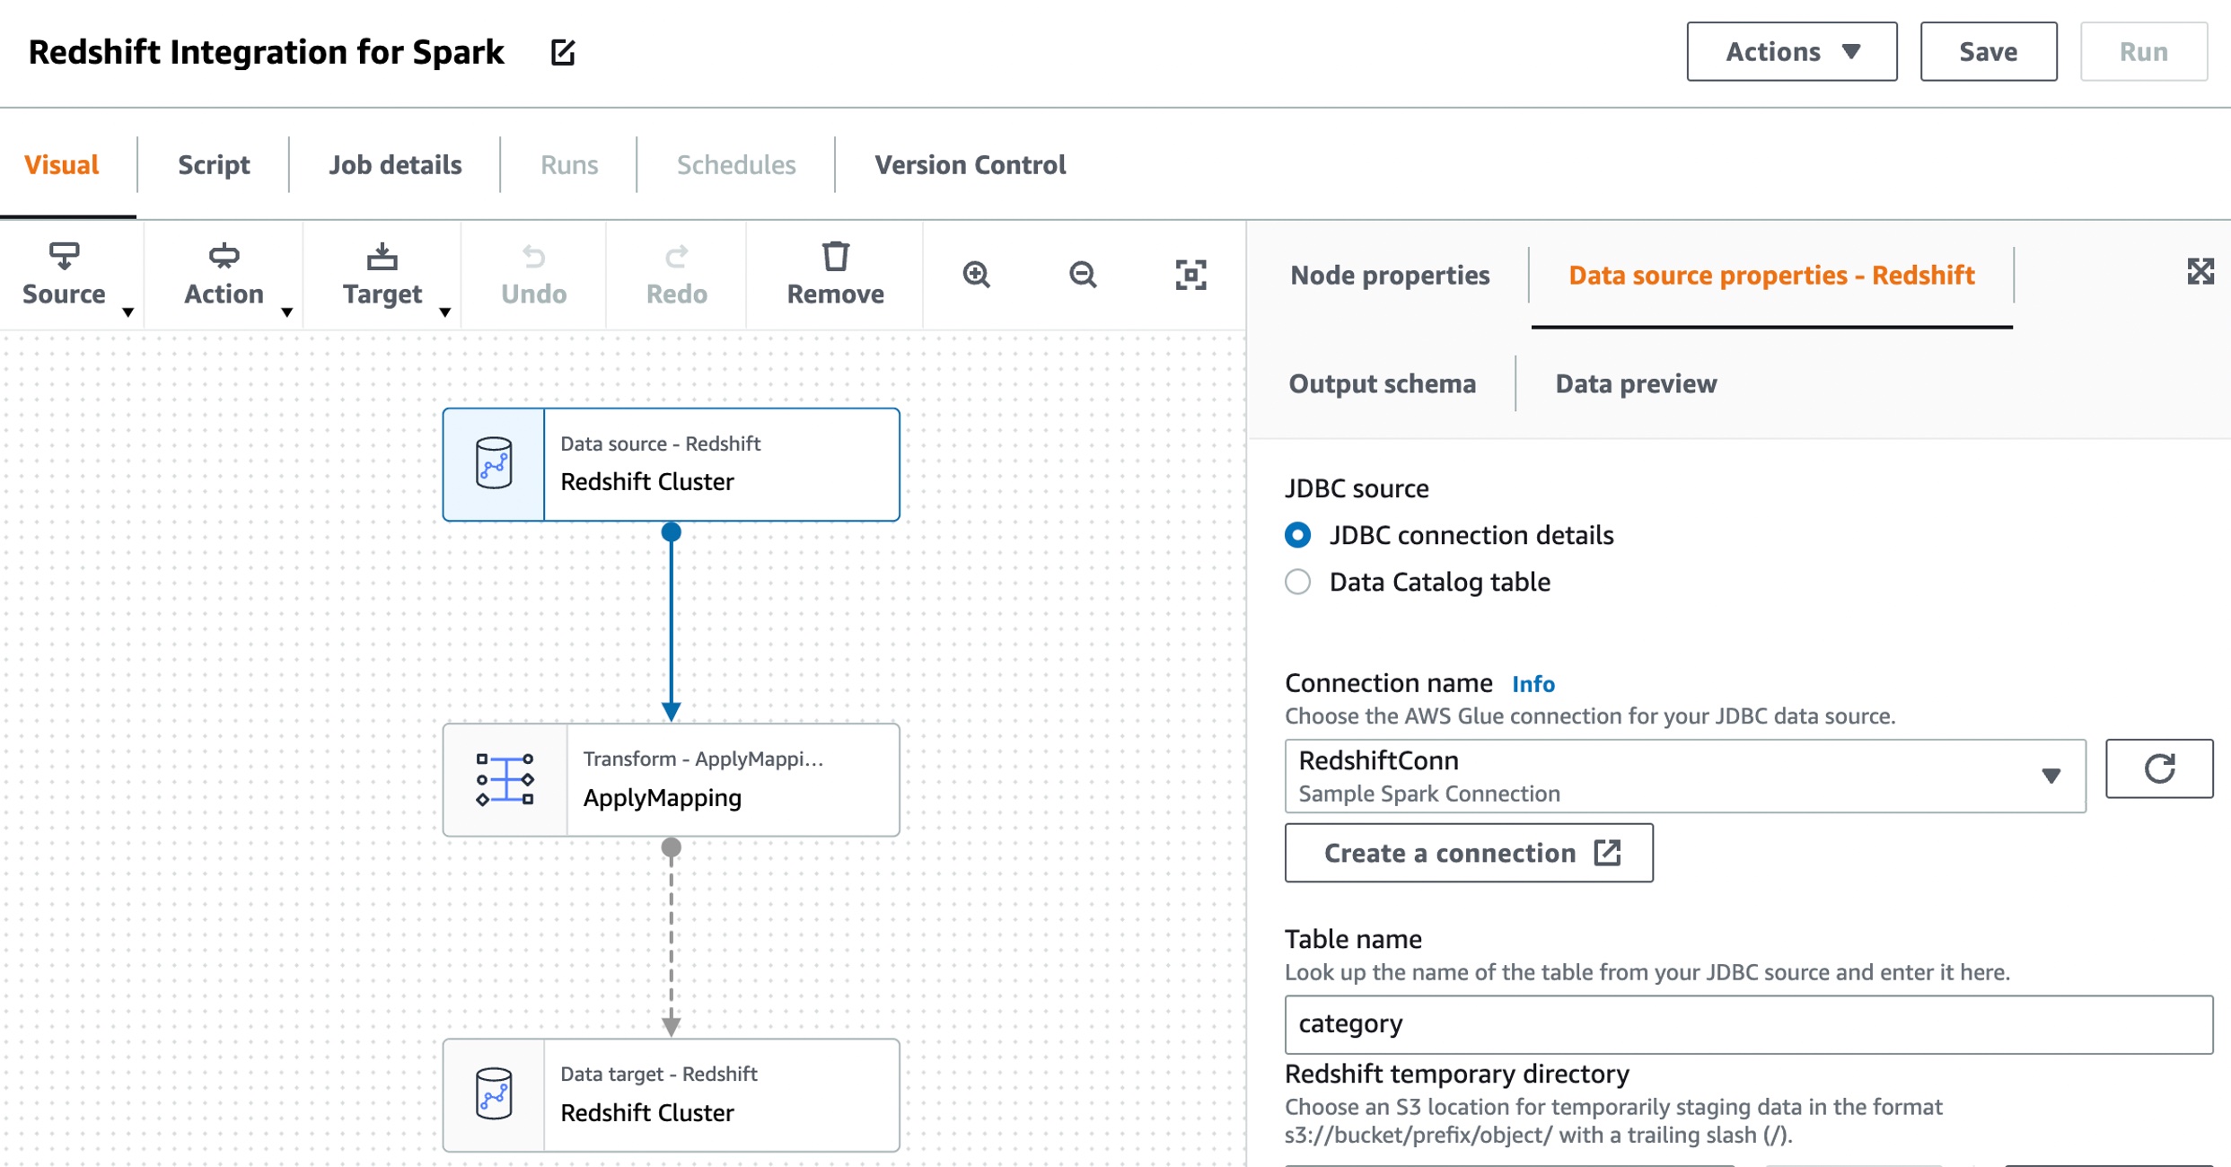Screen dimensions: 2231x1167
Task: Open the Schedules tab
Action: point(736,165)
